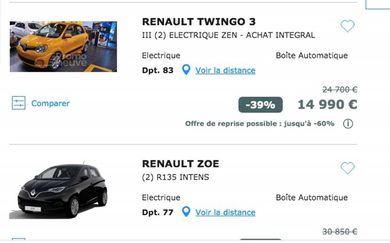Open Voir la distance for the Twingo
This screenshot has width=390, height=243.
coord(225,70)
